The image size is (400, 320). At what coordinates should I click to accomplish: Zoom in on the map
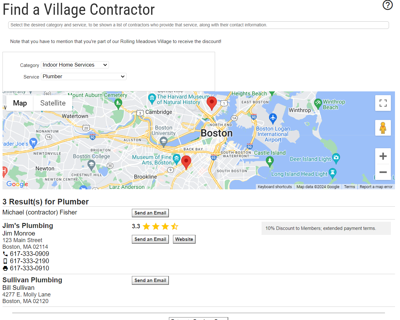point(383,156)
